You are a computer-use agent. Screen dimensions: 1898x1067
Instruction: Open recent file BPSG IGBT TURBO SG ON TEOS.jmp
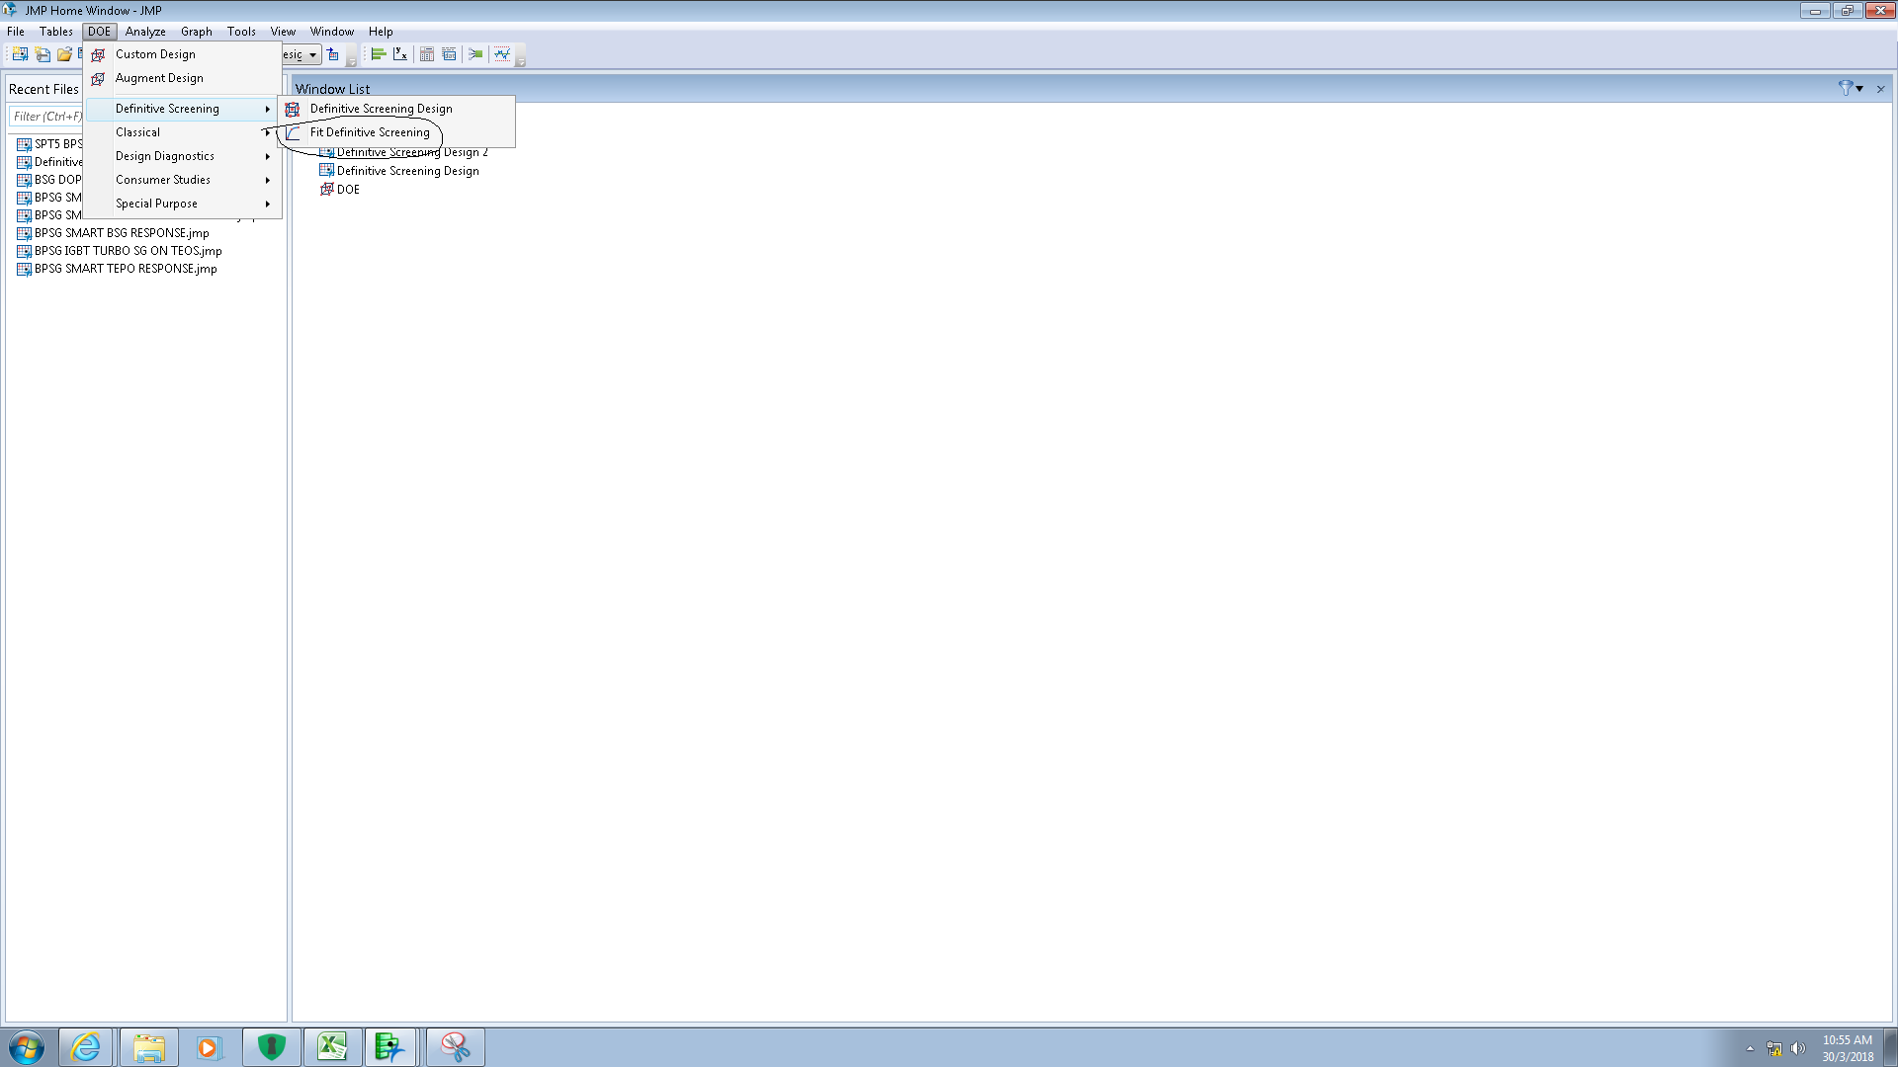[x=128, y=251]
